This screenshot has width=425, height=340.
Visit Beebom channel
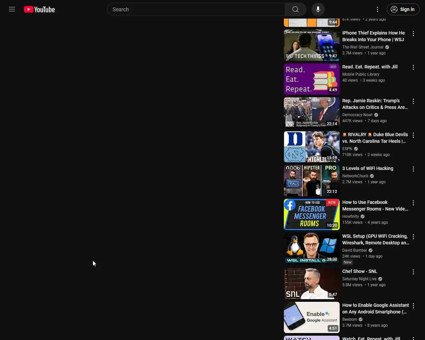(350, 319)
